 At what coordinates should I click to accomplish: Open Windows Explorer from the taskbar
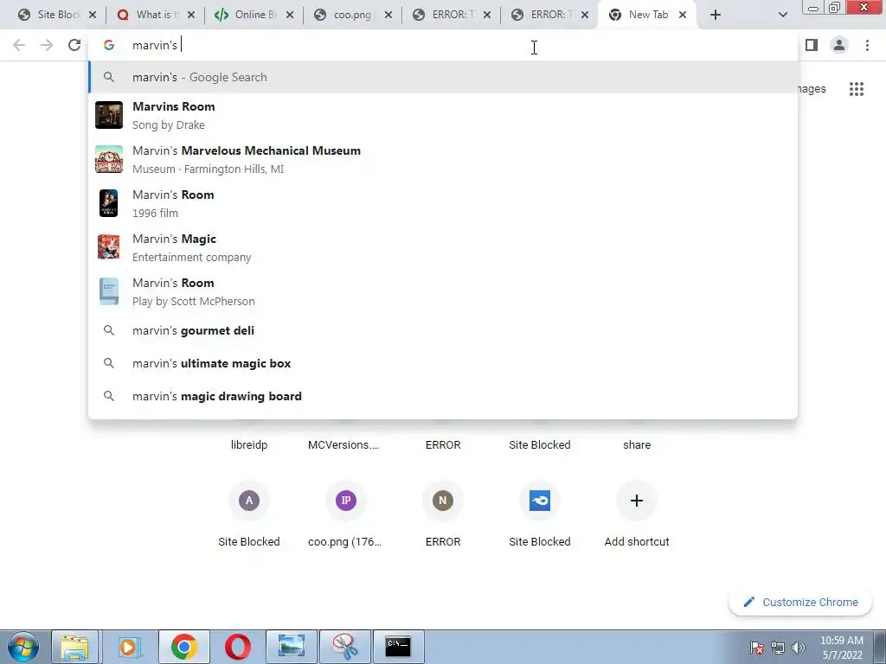coord(74,647)
